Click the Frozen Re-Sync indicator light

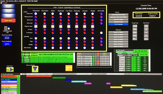(85, 30)
